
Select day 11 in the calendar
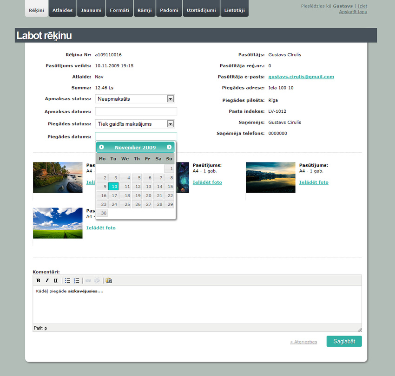pos(125,187)
